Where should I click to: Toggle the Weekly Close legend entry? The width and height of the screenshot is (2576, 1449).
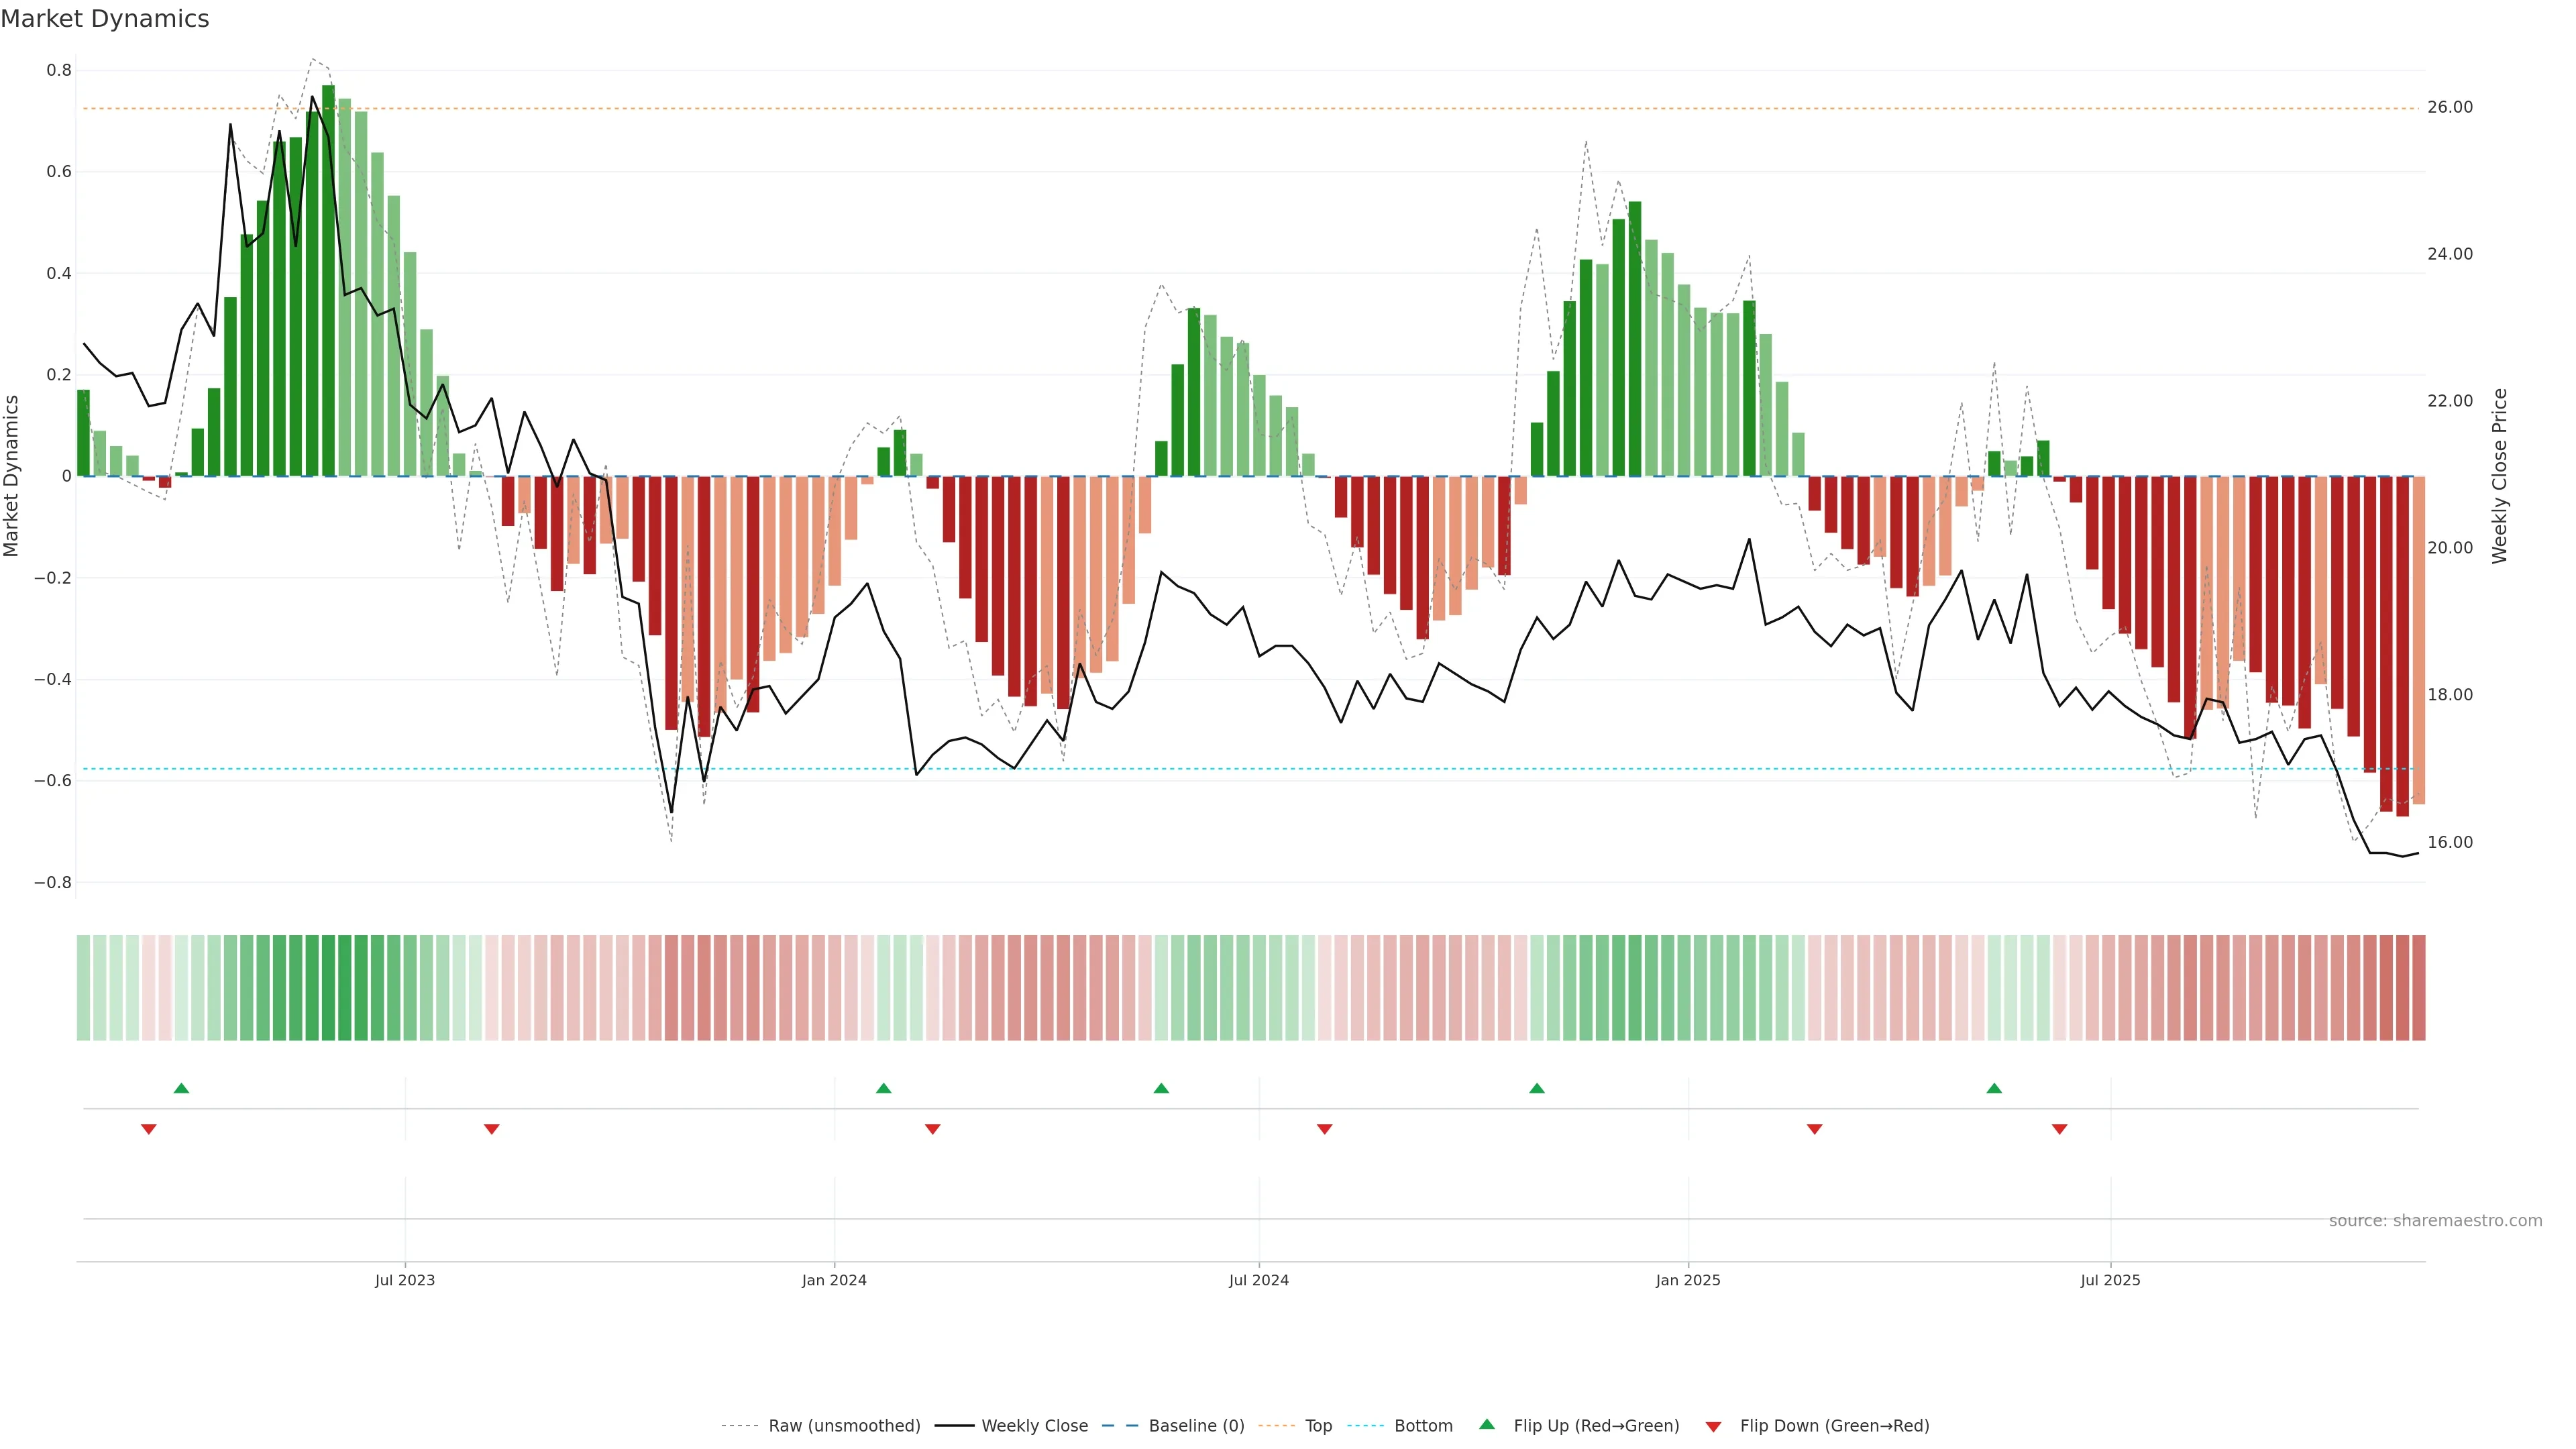[x=1034, y=1426]
